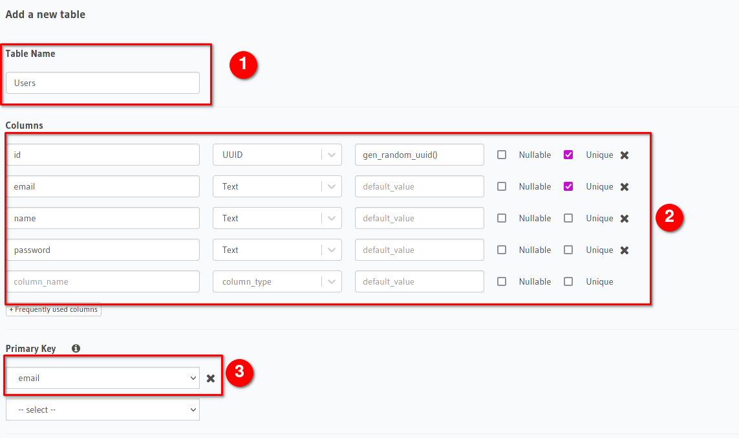Enable Unique for the password column
This screenshot has width=739, height=438.
tap(568, 250)
